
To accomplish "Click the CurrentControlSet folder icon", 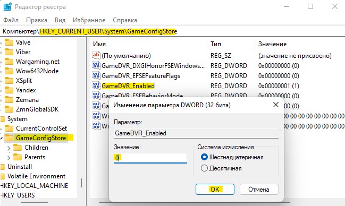I will [x=9, y=128].
